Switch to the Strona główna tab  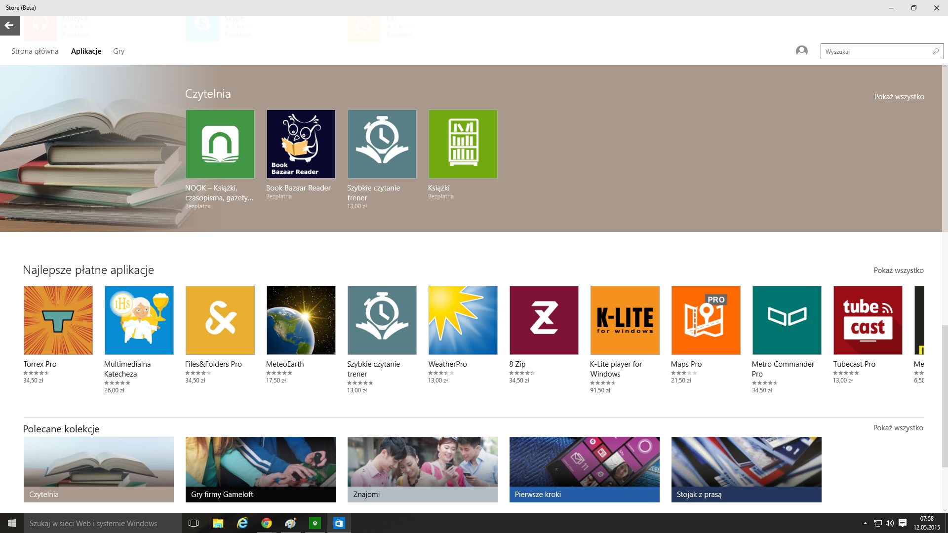(35, 51)
